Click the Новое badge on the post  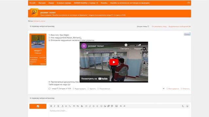tap(187, 34)
